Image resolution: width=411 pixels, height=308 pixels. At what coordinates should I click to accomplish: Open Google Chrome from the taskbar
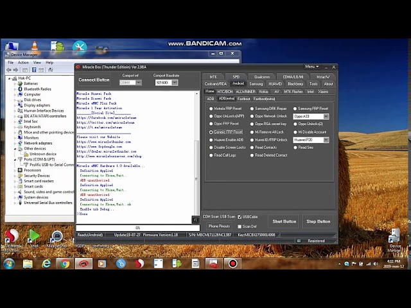(x=65, y=264)
